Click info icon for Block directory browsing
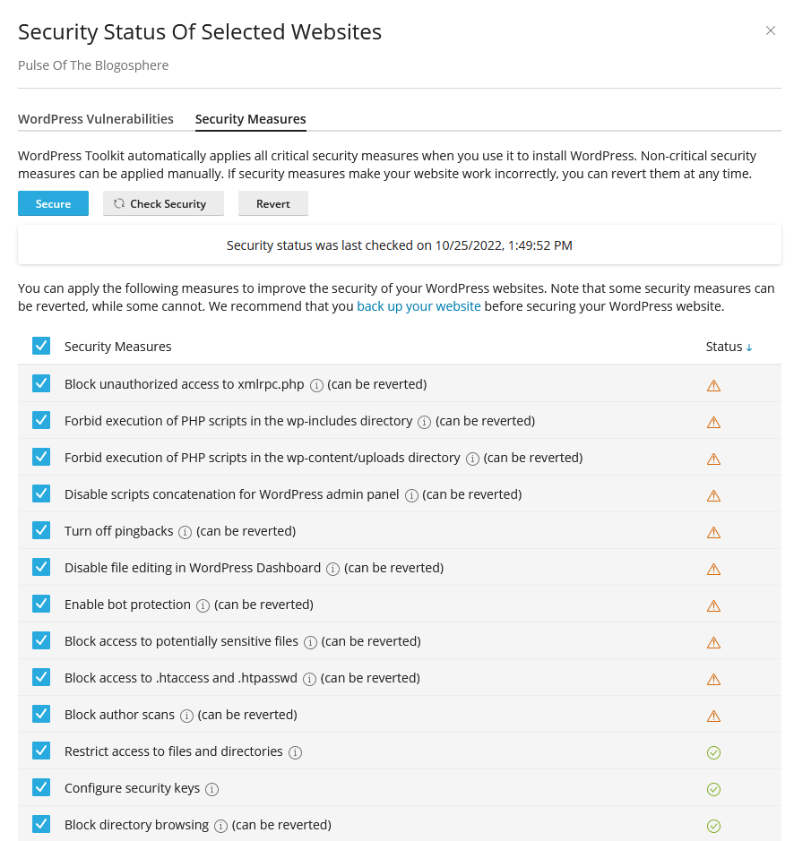Viewport: 794px width, 841px height. coord(220,826)
